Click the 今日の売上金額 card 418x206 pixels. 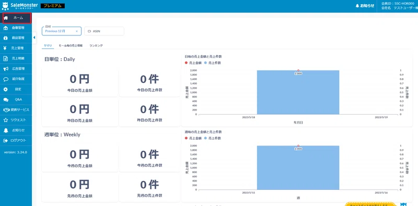point(80,82)
